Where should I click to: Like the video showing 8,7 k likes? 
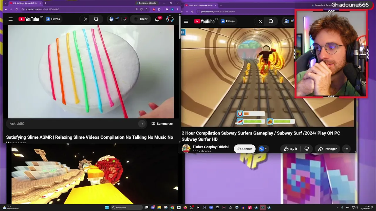pos(290,149)
